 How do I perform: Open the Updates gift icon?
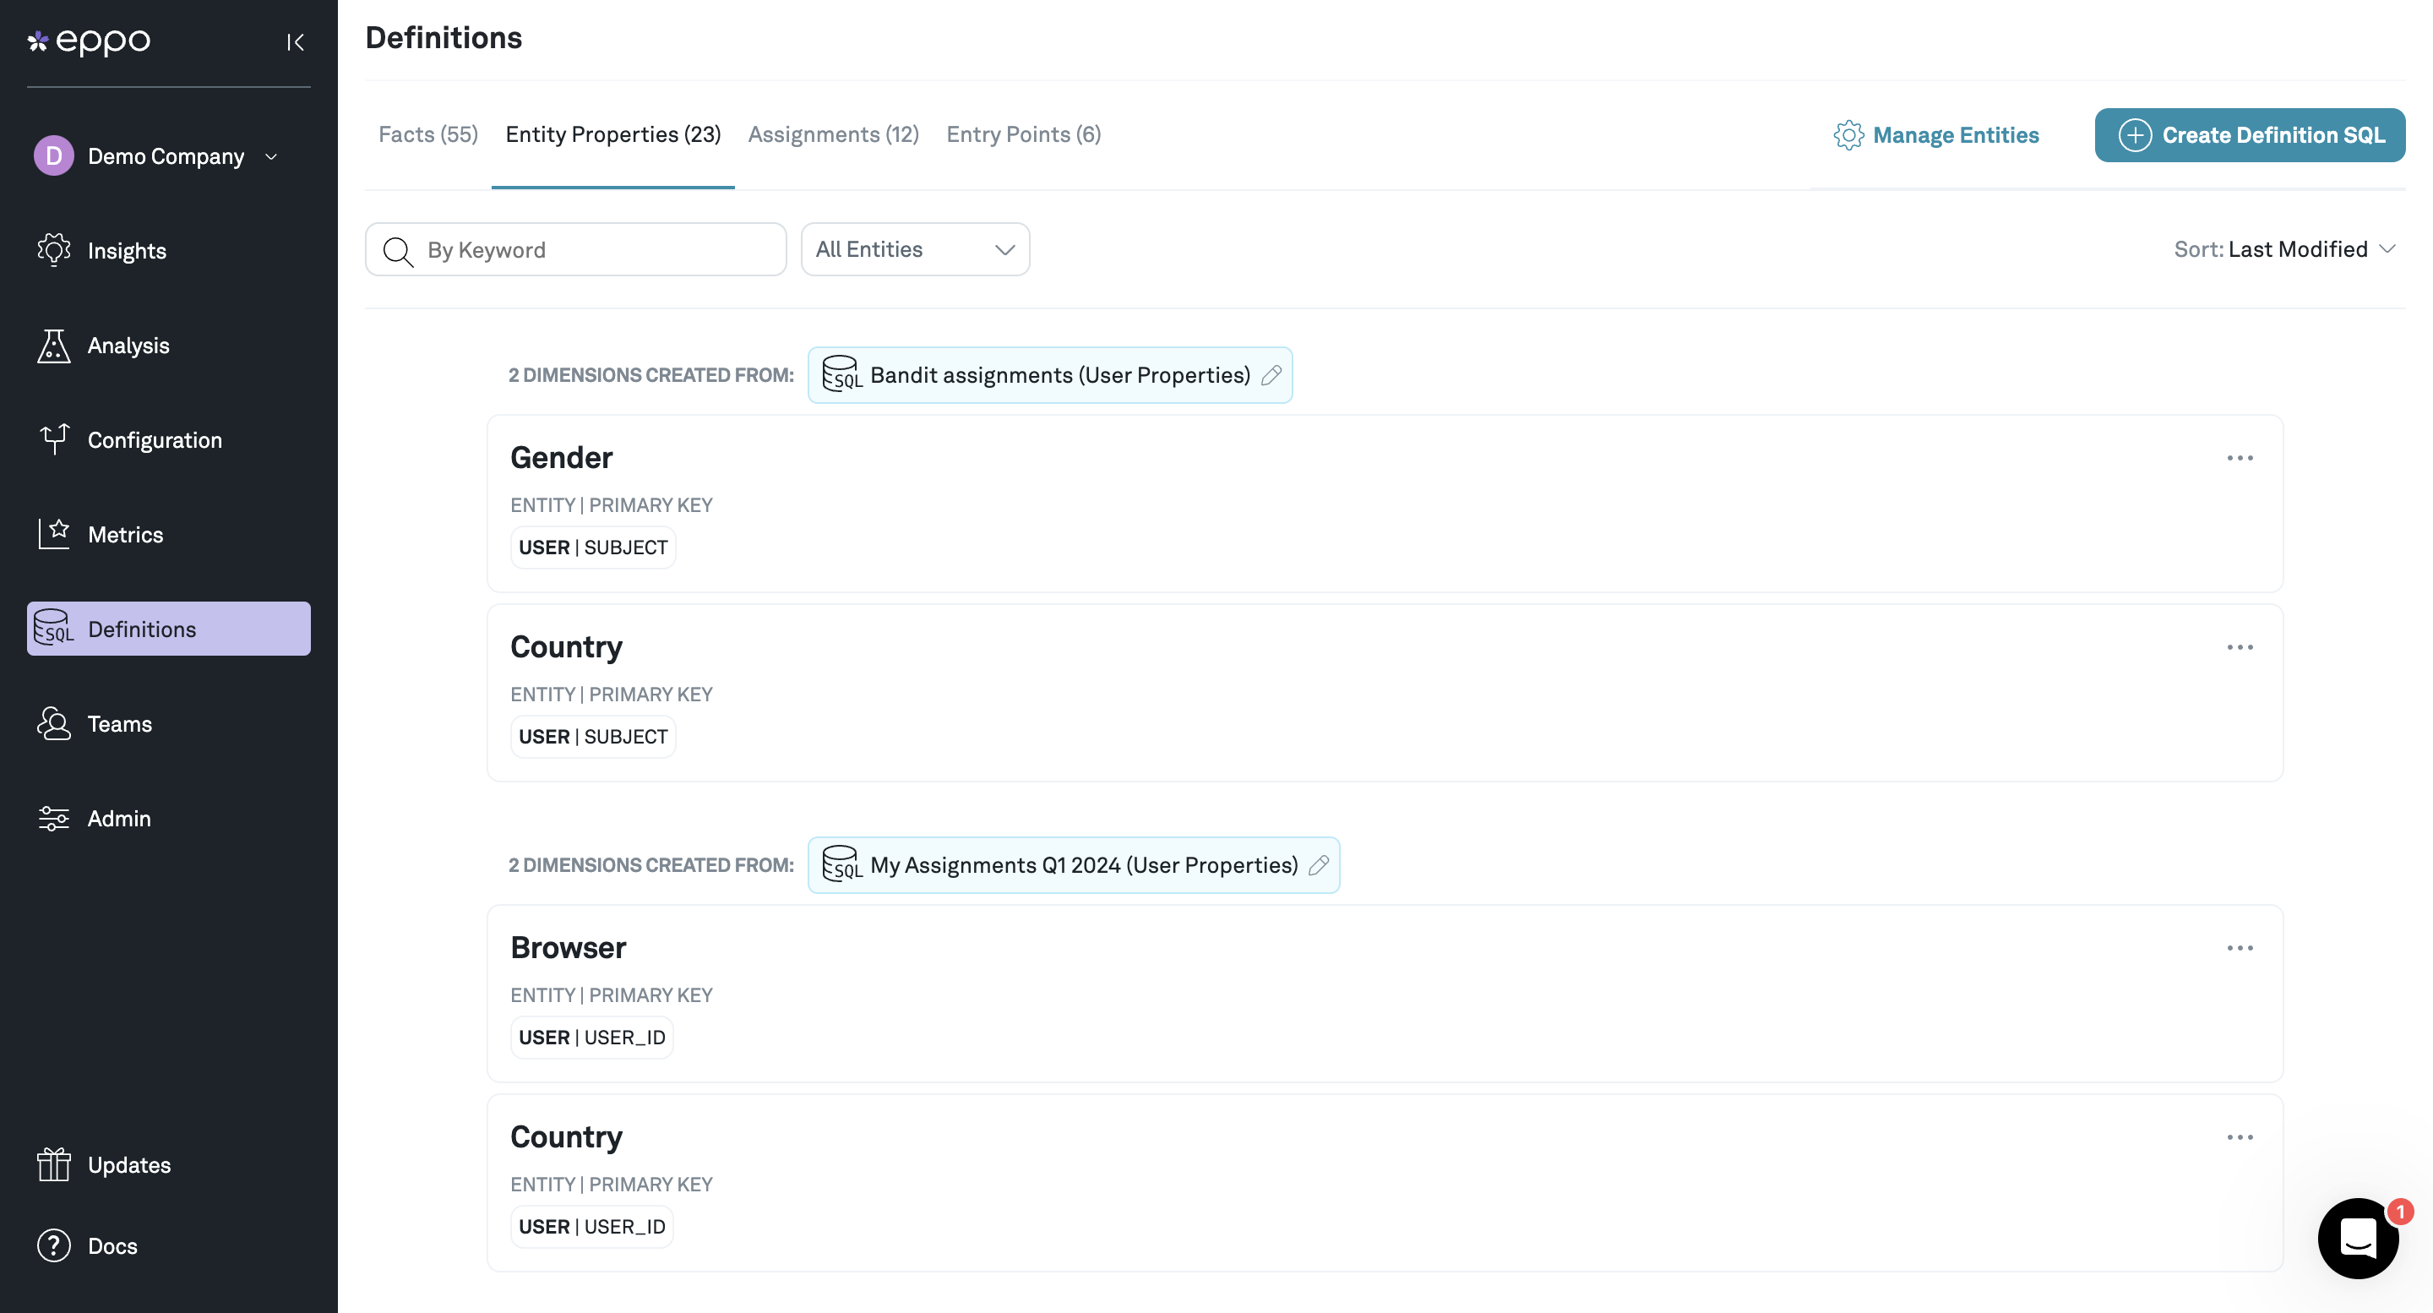click(53, 1164)
